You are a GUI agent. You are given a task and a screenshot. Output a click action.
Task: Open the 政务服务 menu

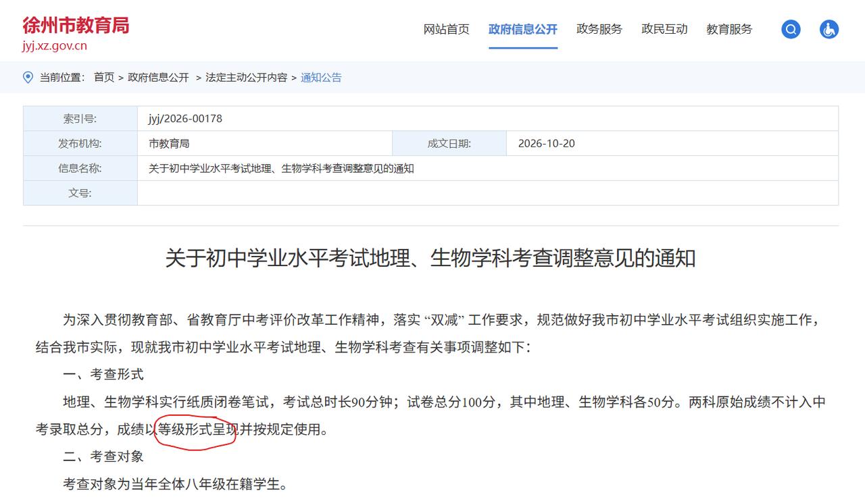[x=599, y=29]
